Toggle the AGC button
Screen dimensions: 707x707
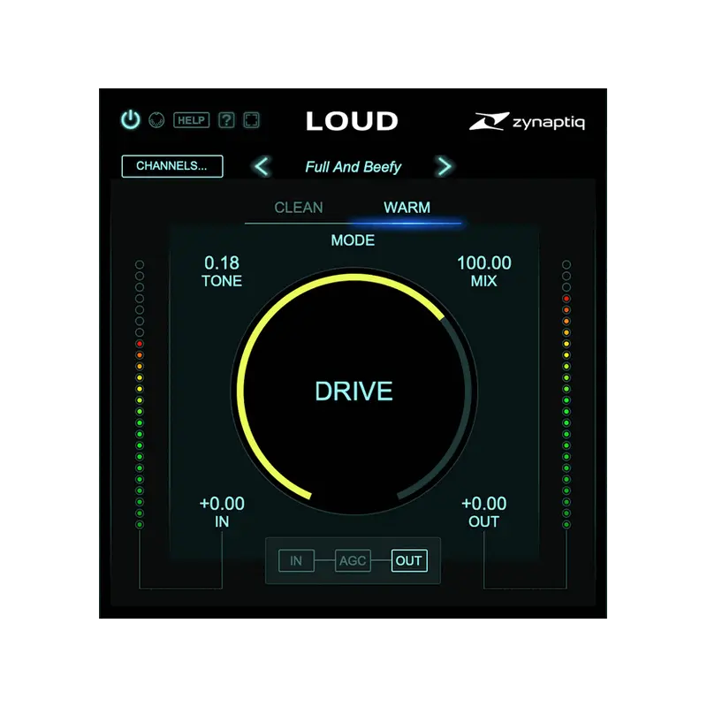(x=353, y=560)
